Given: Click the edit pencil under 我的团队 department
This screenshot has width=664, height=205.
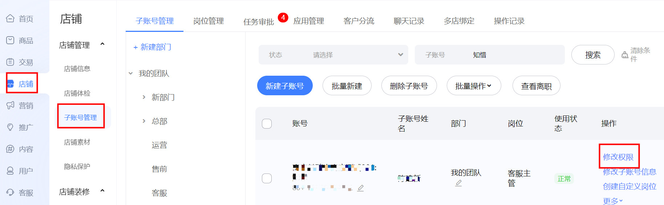Looking at the screenshot, I should 458,183.
